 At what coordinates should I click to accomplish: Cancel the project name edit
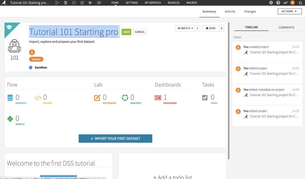[x=140, y=32]
